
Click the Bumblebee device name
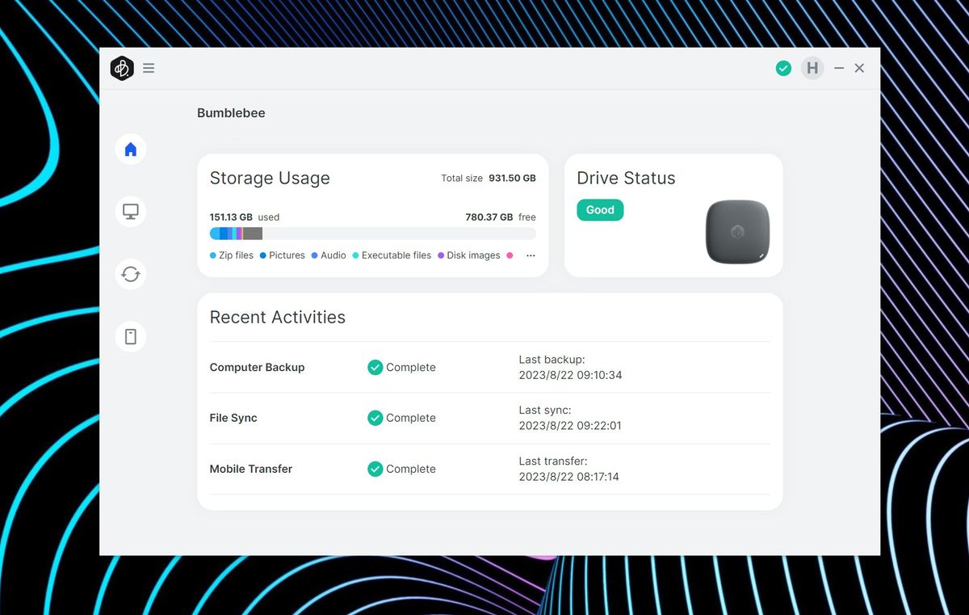(x=231, y=113)
